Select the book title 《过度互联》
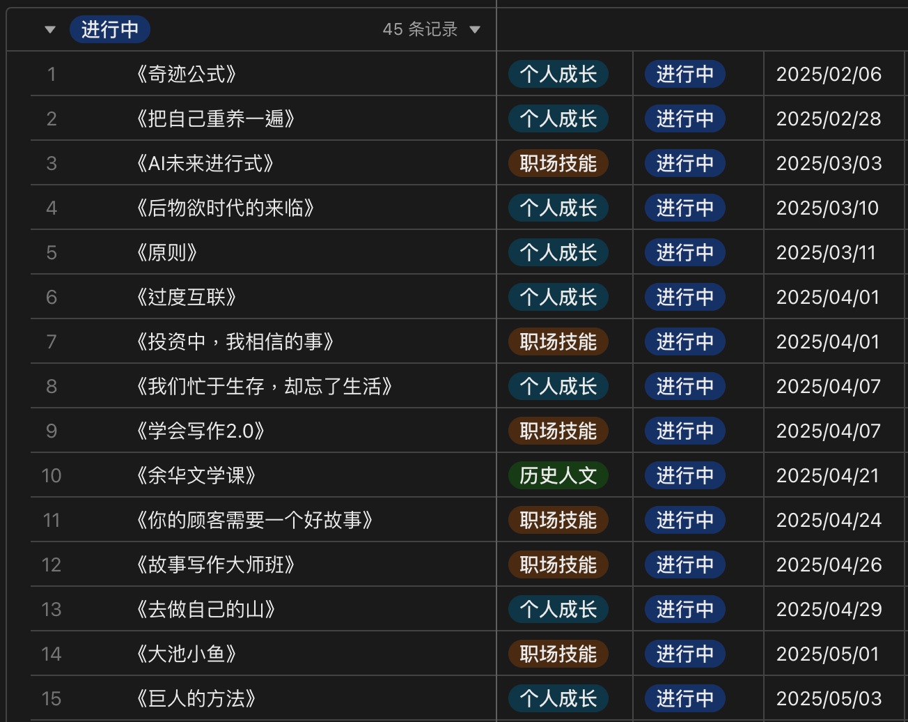Image resolution: width=908 pixels, height=722 pixels. 187,297
